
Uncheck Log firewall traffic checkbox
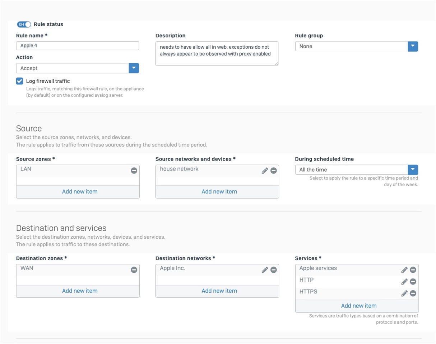tap(20, 81)
